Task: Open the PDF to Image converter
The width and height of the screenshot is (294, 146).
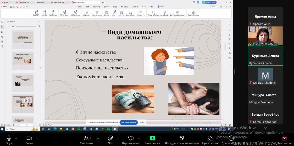Action: point(76,13)
